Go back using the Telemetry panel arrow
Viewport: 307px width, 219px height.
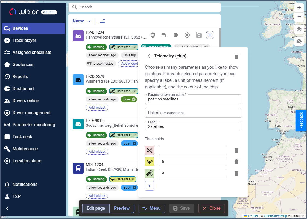[149, 56]
